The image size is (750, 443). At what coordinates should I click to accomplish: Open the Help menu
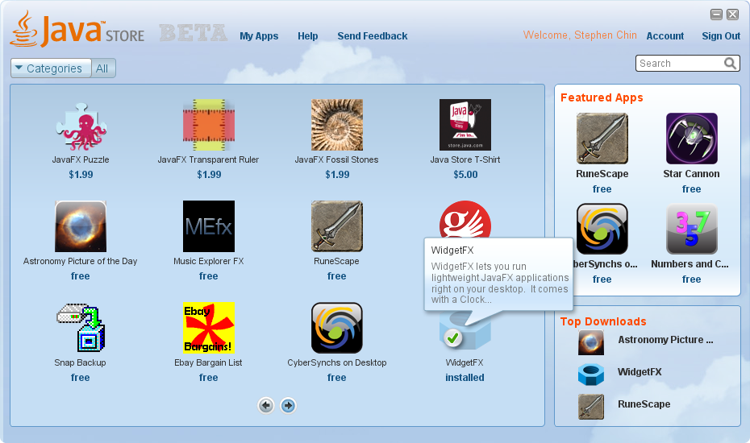(307, 35)
